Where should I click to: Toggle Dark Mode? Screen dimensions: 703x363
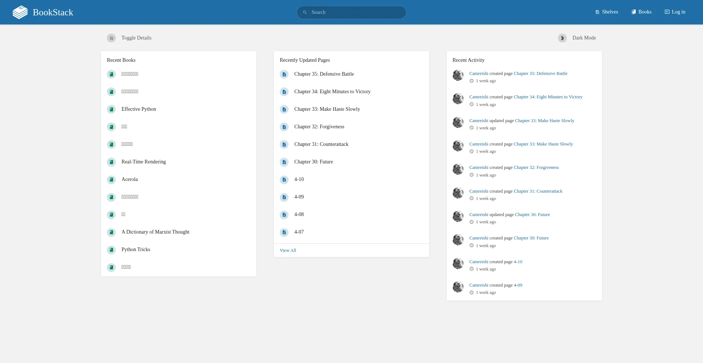(x=577, y=38)
